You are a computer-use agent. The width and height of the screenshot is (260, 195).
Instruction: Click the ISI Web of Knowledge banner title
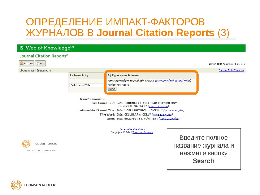tap(47, 48)
